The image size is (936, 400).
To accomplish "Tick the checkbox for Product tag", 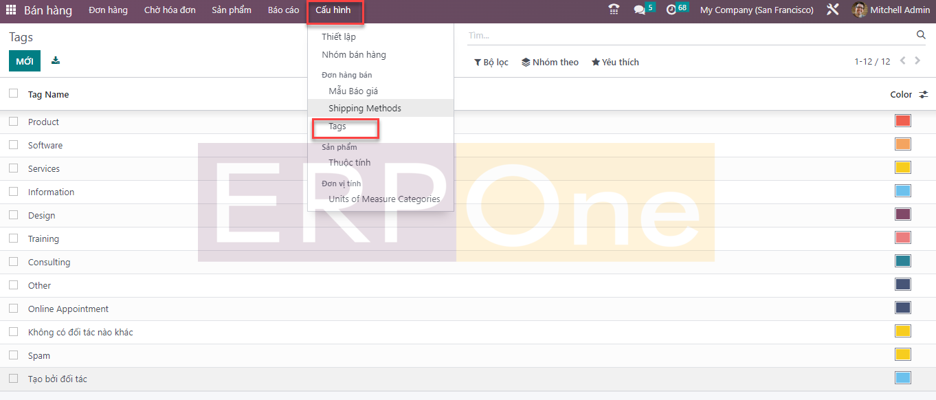I will pyautogui.click(x=14, y=122).
